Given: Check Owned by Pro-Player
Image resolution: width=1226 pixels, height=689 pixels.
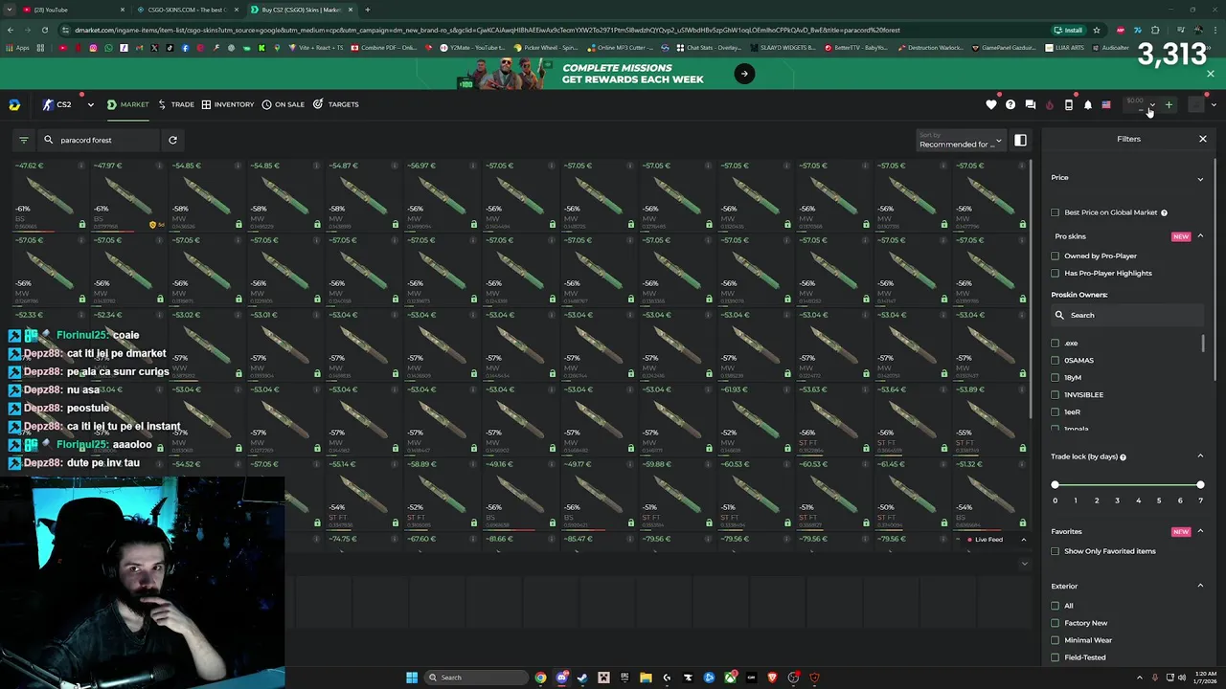Looking at the screenshot, I should tap(1056, 256).
